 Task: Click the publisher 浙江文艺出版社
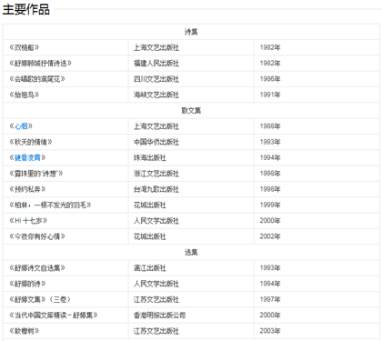156,174
